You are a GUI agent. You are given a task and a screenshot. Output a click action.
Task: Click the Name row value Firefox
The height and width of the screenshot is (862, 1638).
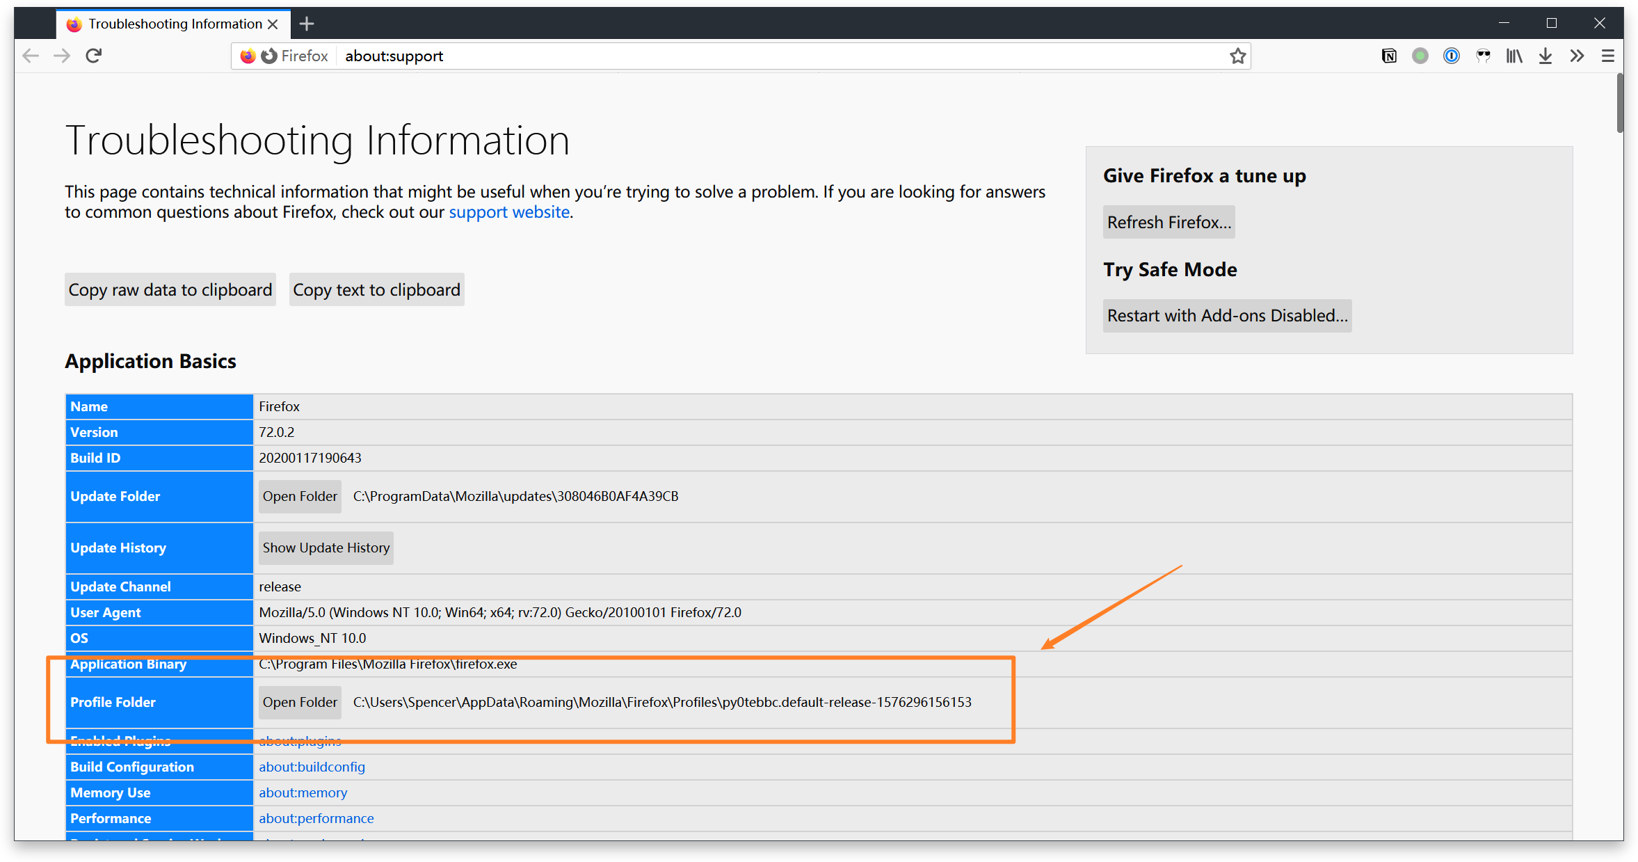(x=280, y=406)
